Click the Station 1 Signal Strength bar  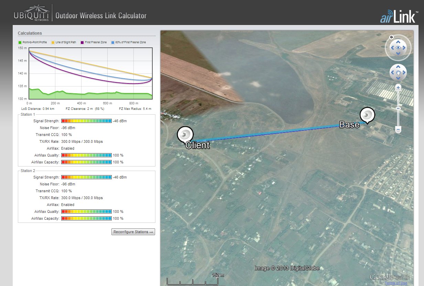click(x=86, y=121)
